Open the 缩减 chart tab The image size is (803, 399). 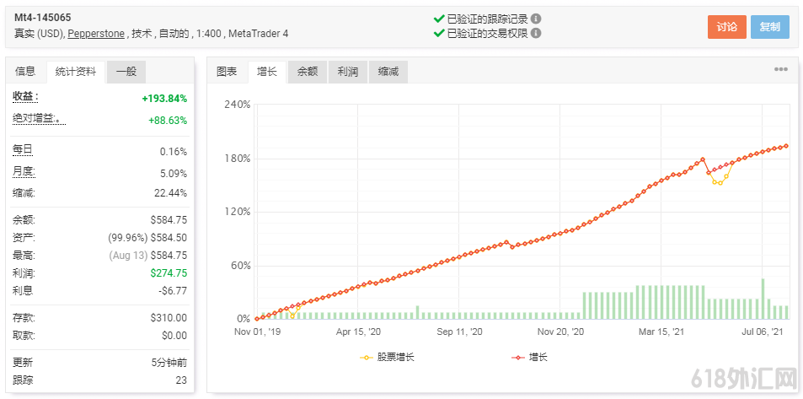point(388,72)
